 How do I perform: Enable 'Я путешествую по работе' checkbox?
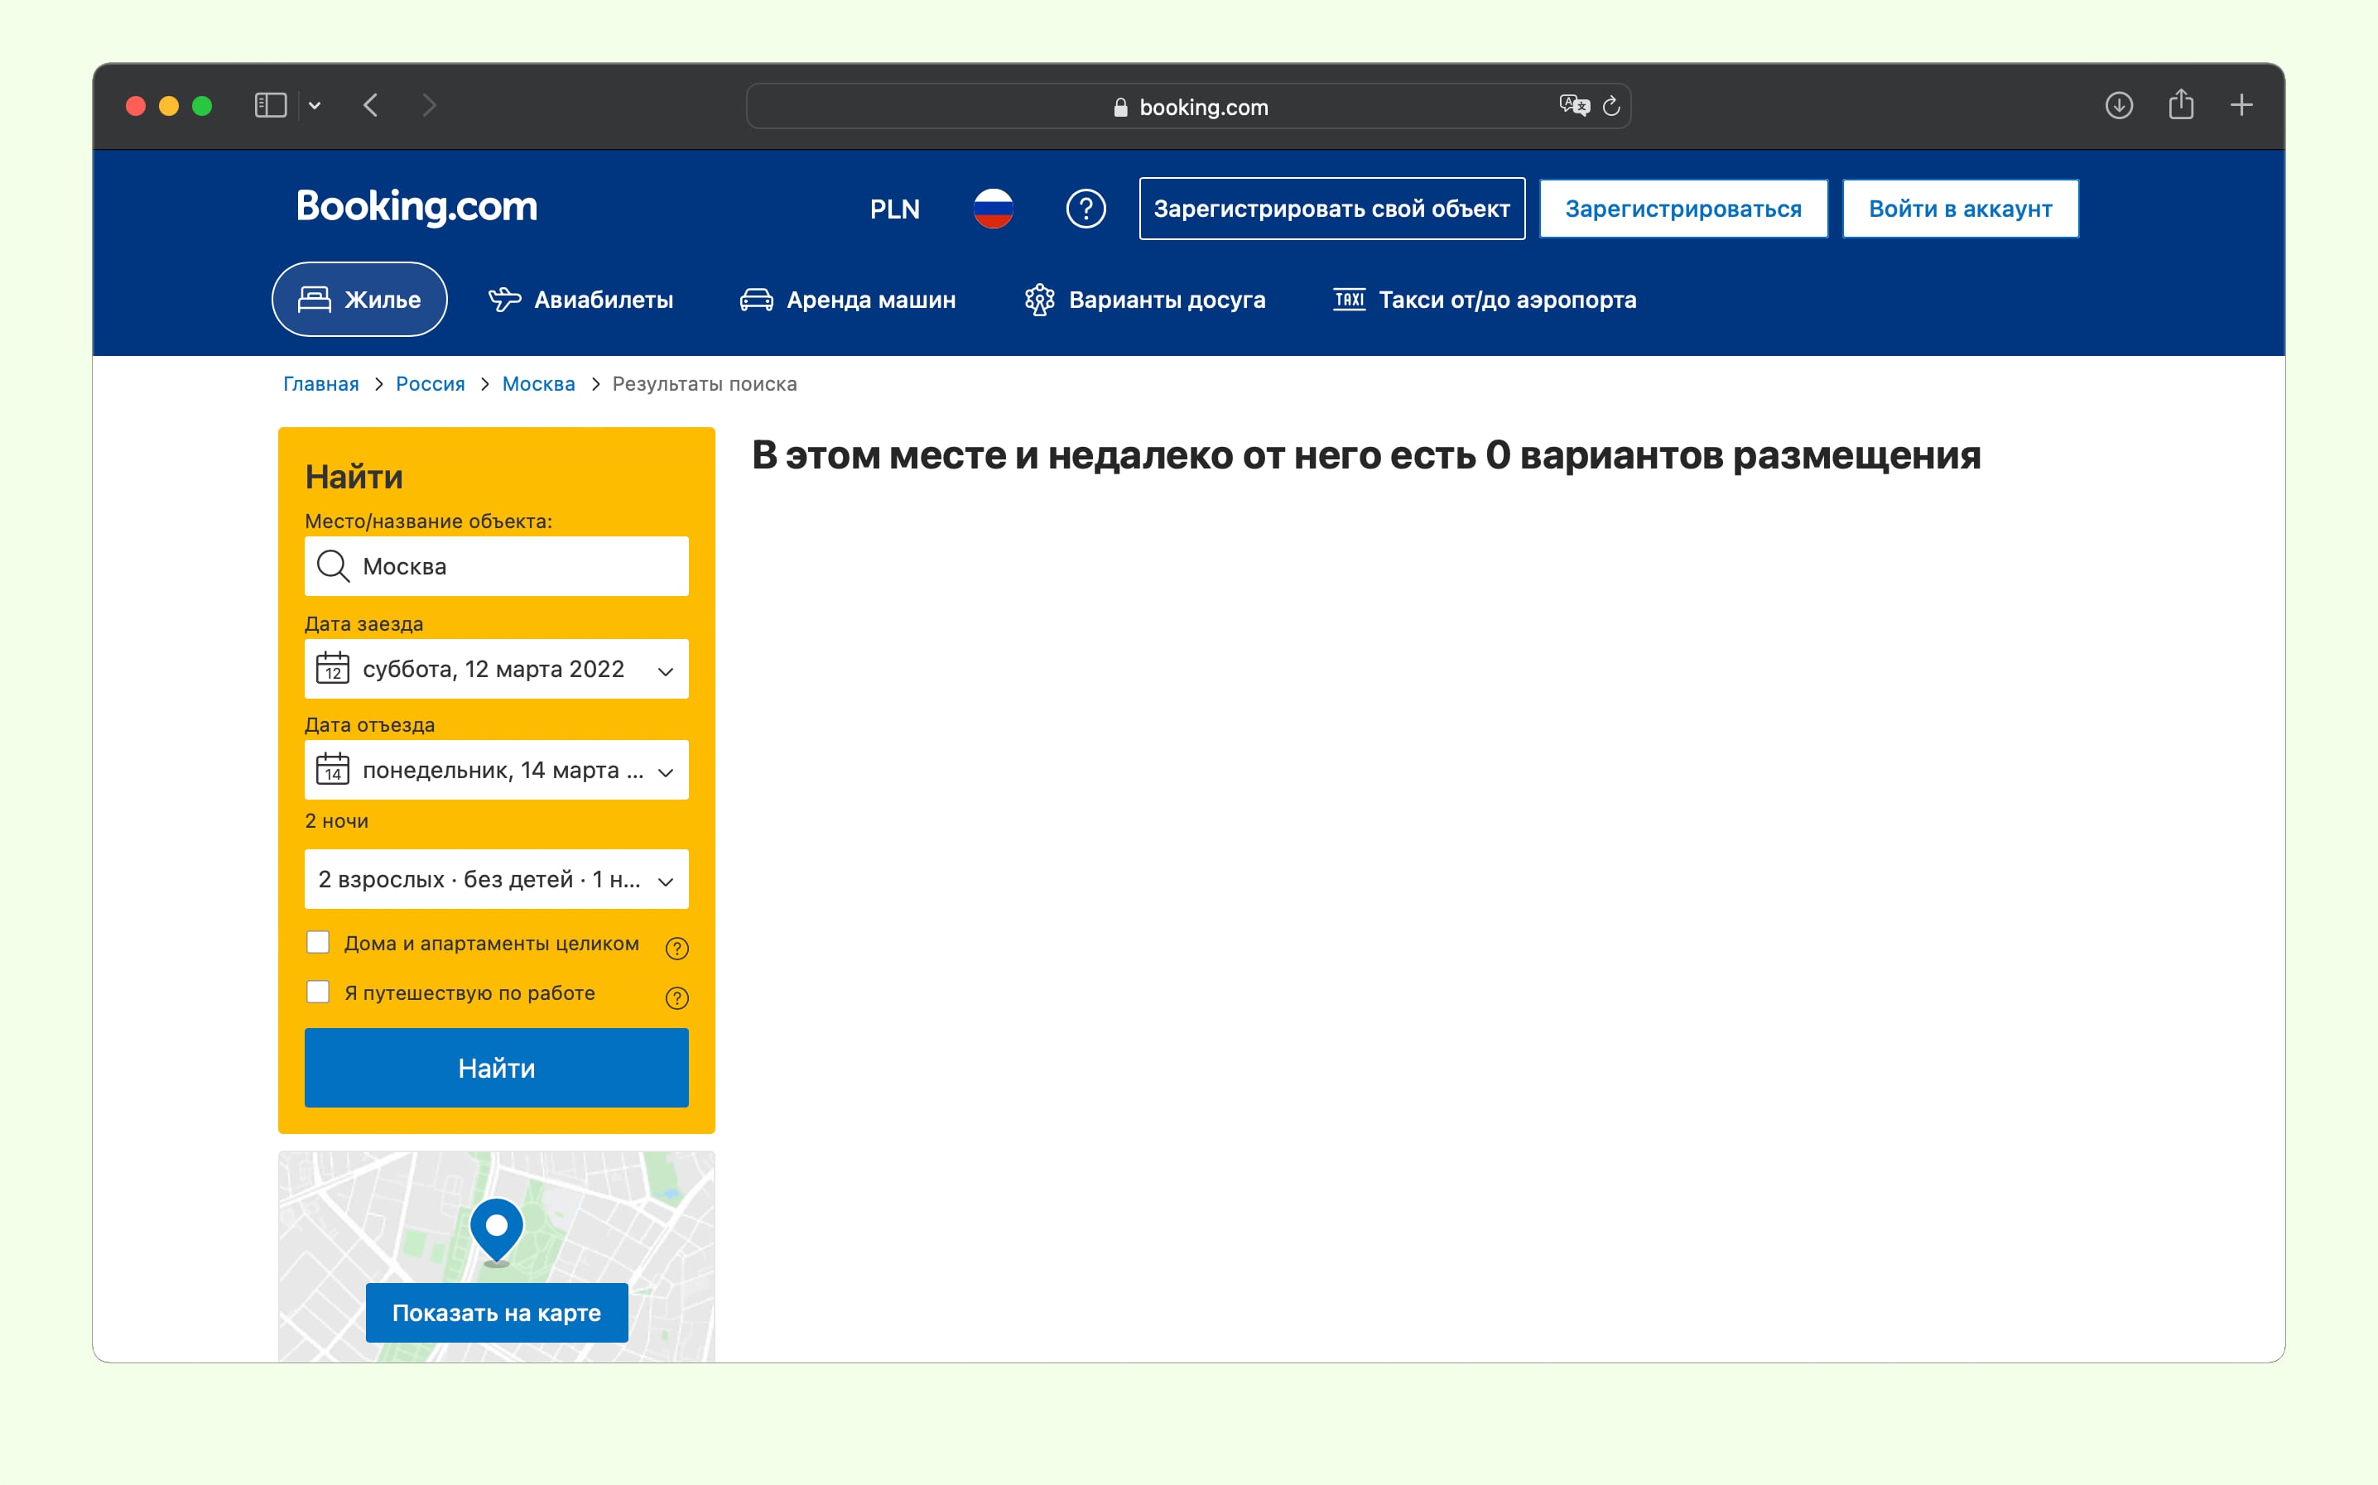pyautogui.click(x=318, y=992)
